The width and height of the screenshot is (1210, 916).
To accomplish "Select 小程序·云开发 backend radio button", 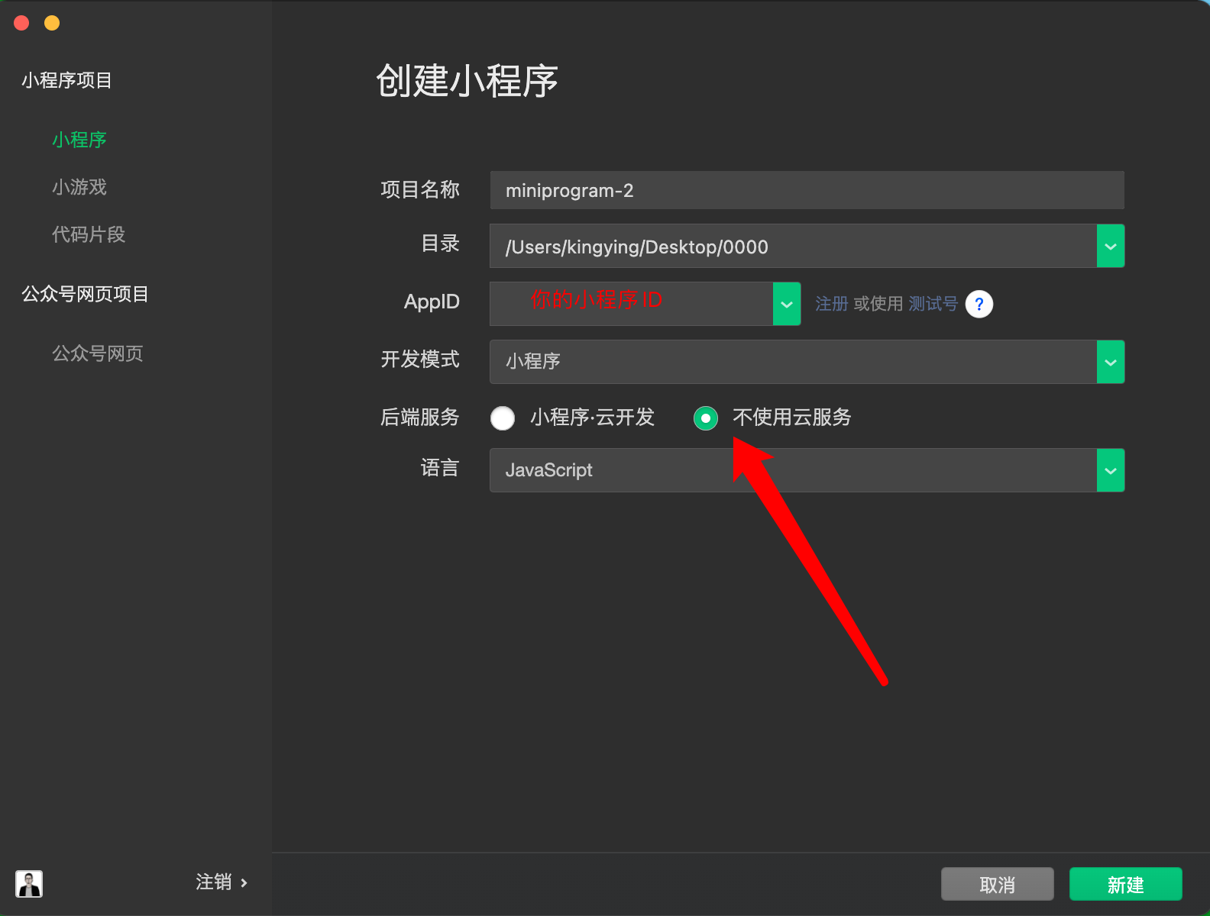I will click(503, 418).
